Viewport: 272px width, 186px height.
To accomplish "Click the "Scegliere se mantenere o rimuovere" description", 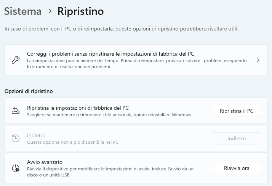I will (109, 115).
